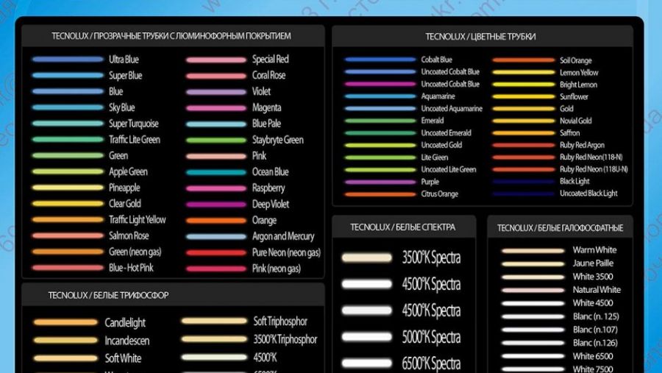Click the Cobalt Blue tube swatch
The height and width of the screenshot is (373, 662).
380,60
